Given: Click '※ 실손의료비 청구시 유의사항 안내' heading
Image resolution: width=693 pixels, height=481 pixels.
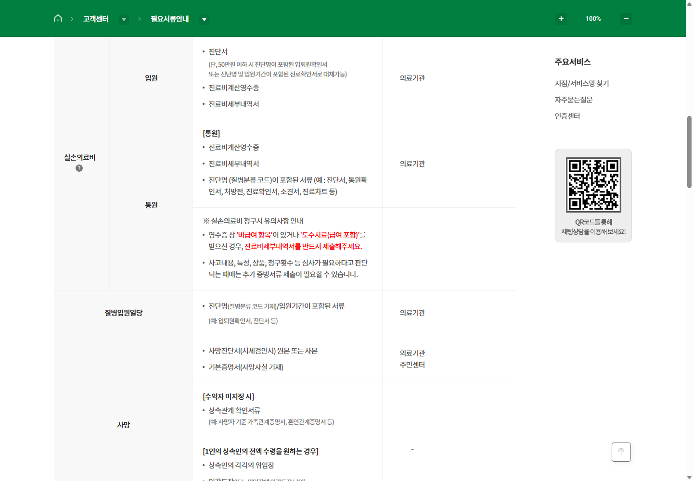Looking at the screenshot, I should pyautogui.click(x=253, y=221).
